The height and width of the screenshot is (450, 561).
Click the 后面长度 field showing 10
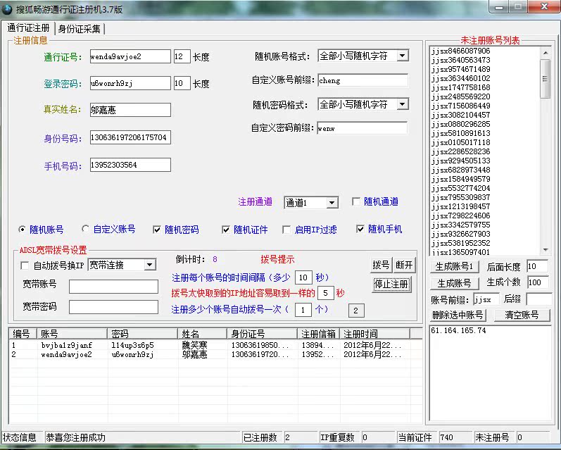537,267
